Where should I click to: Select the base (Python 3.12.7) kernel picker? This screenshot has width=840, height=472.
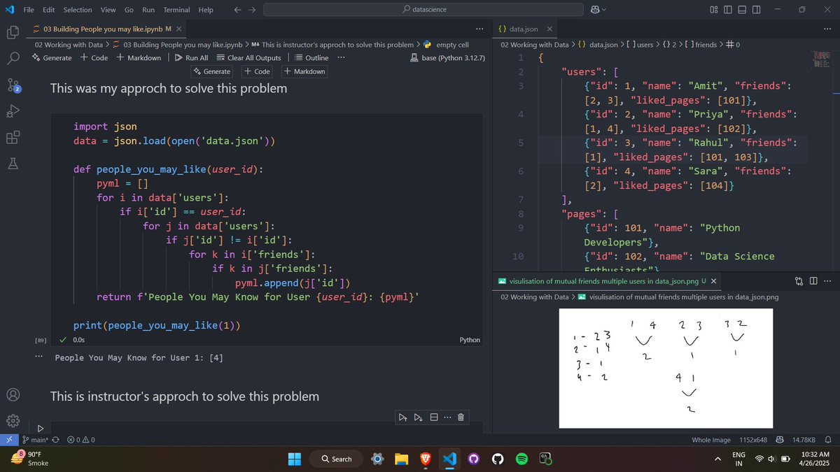click(x=447, y=58)
